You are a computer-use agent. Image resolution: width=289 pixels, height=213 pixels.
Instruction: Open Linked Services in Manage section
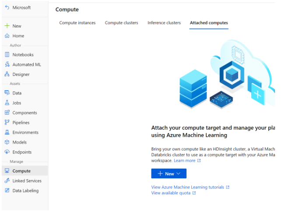point(27,181)
